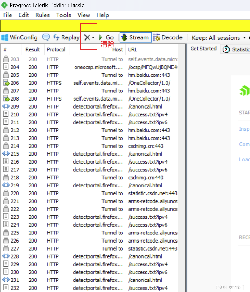The height and width of the screenshot is (292, 250).
Task: Click document icon of session 204
Action: (x=6, y=67)
